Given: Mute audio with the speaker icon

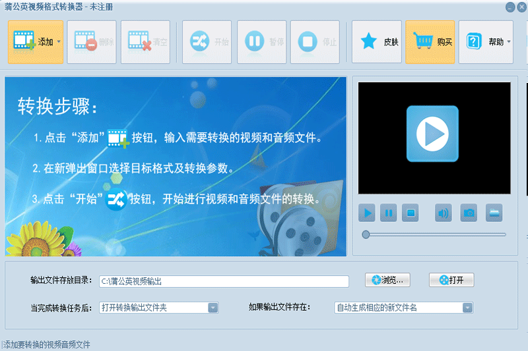Looking at the screenshot, I should pos(443,213).
